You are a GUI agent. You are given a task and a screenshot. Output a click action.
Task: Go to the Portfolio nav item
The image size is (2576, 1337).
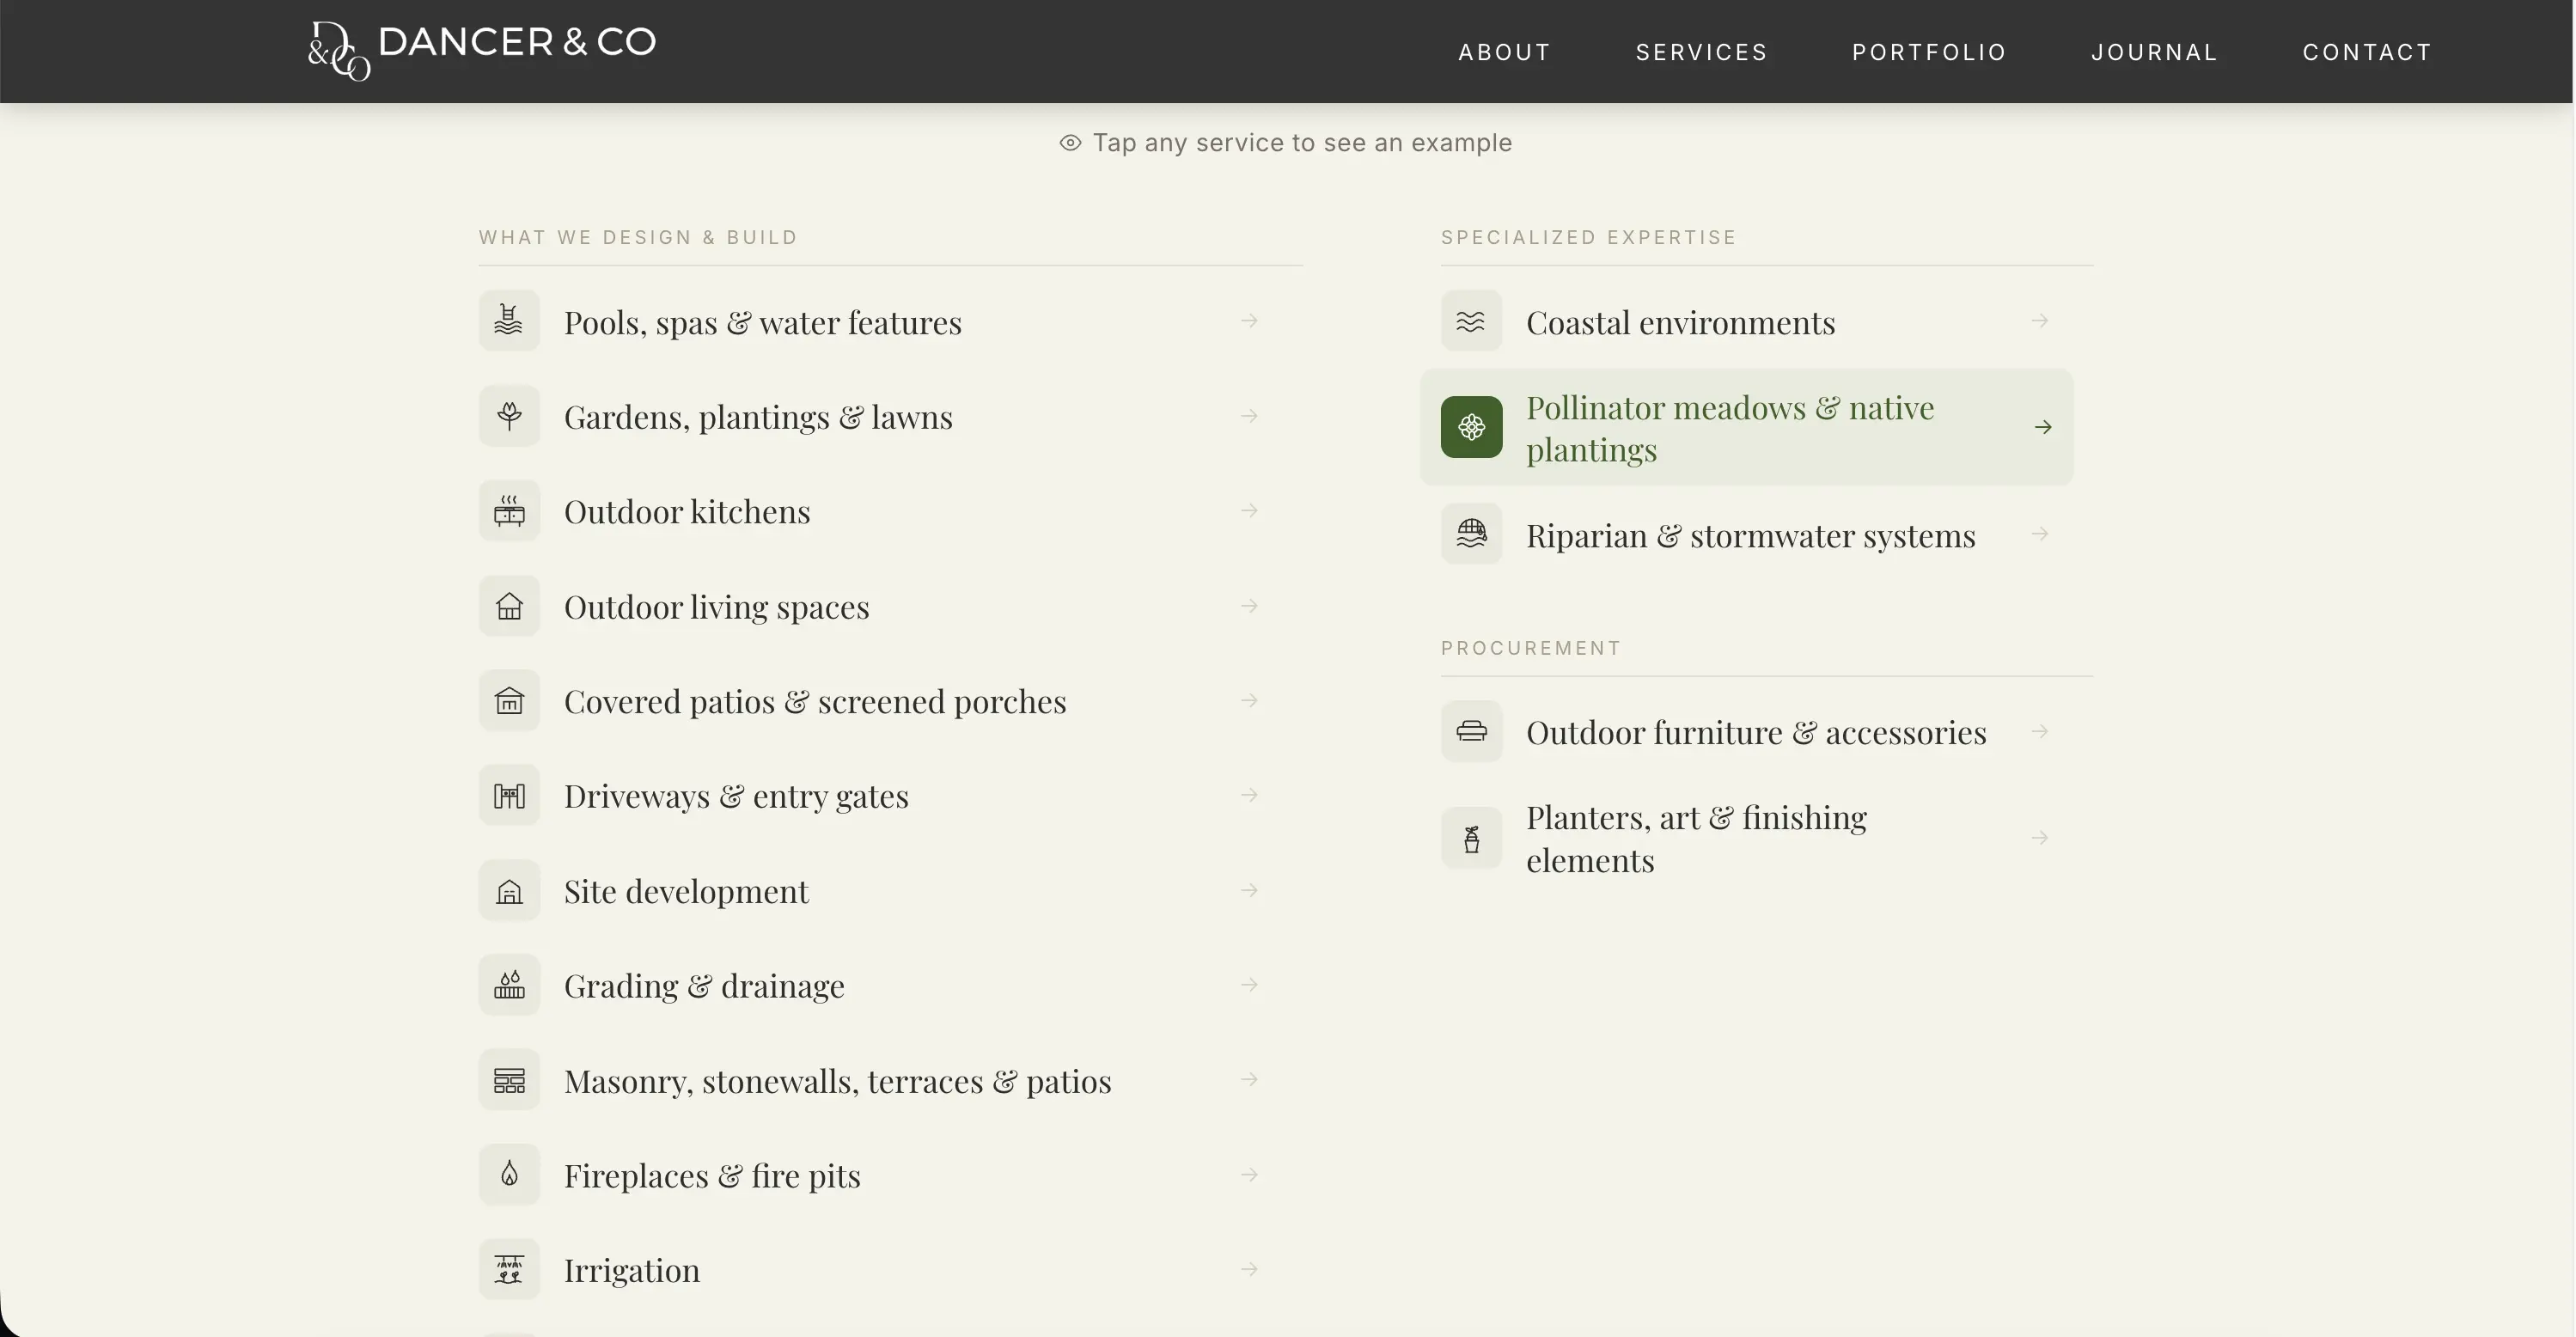point(1929,52)
